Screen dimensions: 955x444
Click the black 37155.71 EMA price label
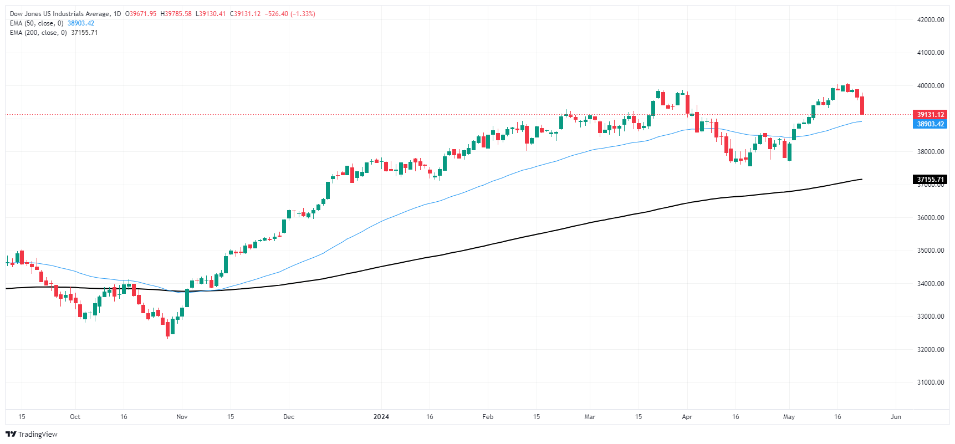click(x=930, y=180)
